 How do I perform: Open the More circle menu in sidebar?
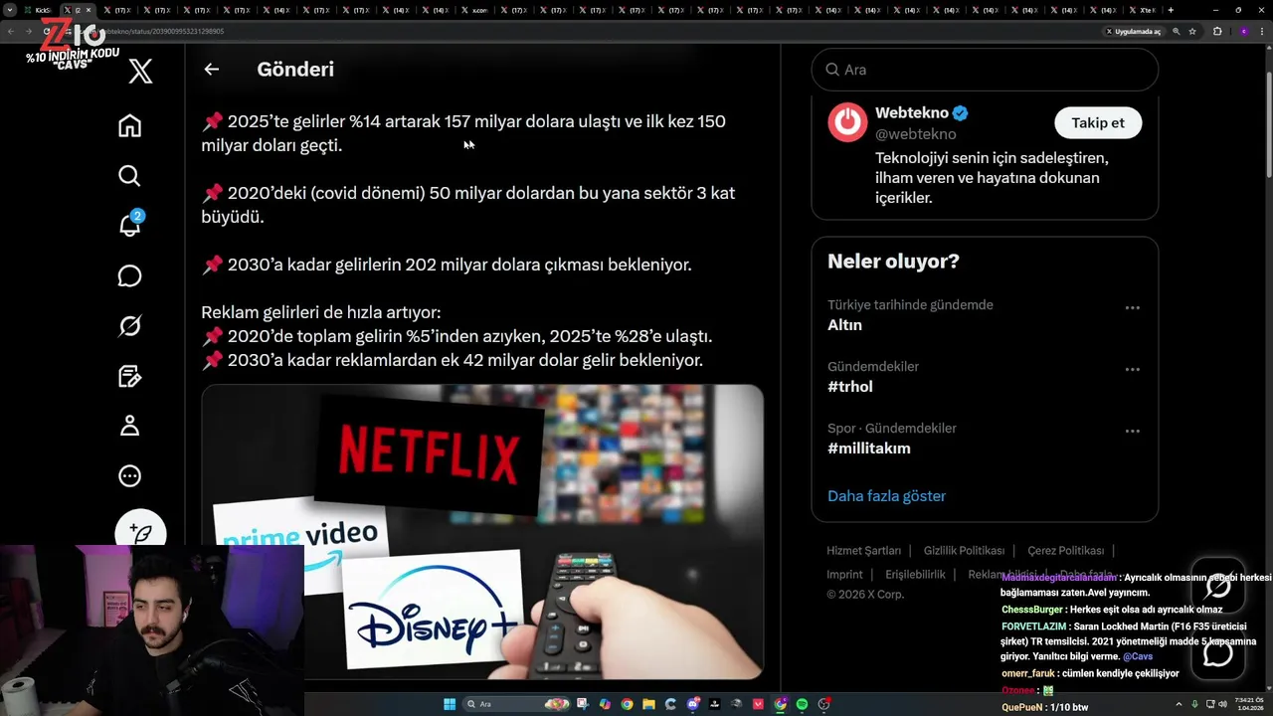click(x=129, y=476)
